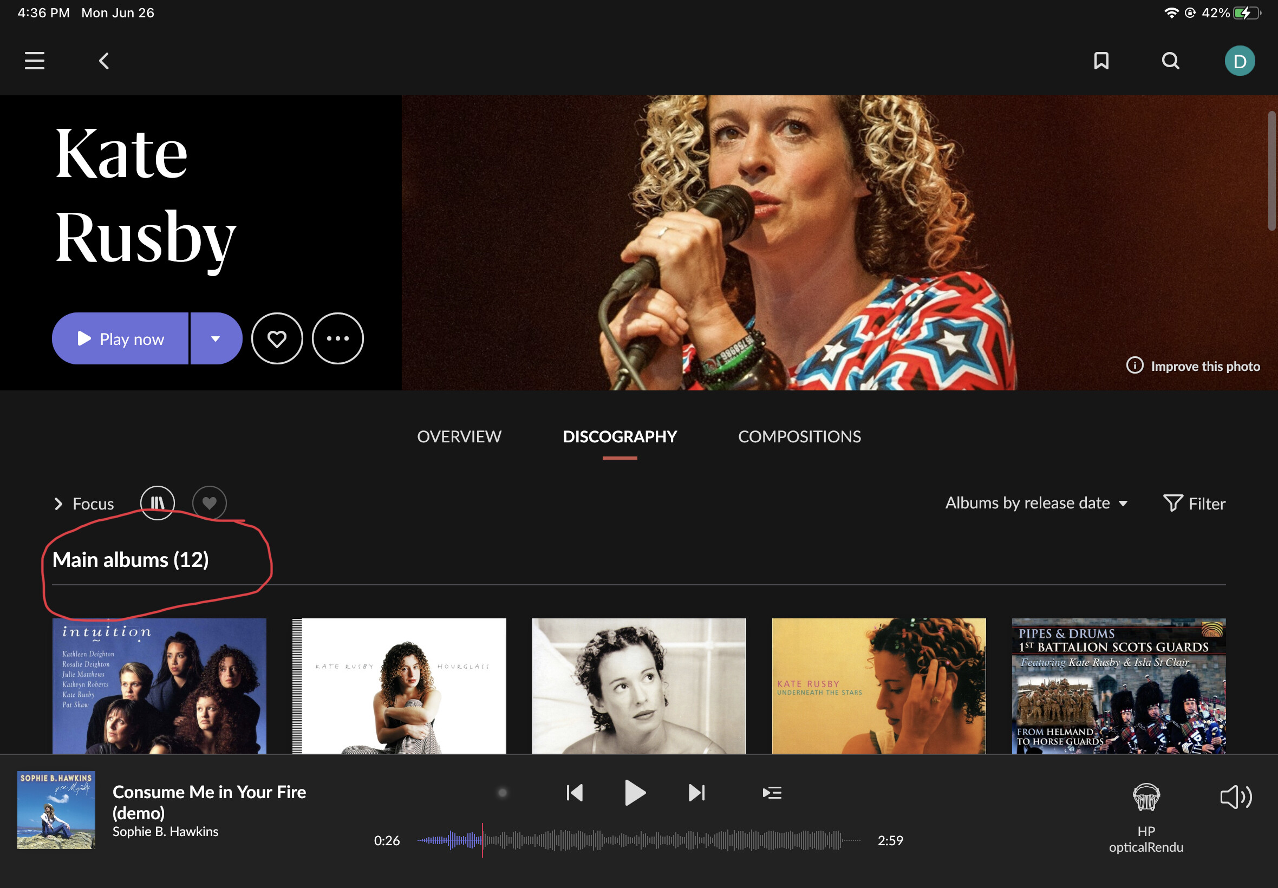Tap the battery status indicator
This screenshot has height=888, width=1278.
[x=1247, y=13]
